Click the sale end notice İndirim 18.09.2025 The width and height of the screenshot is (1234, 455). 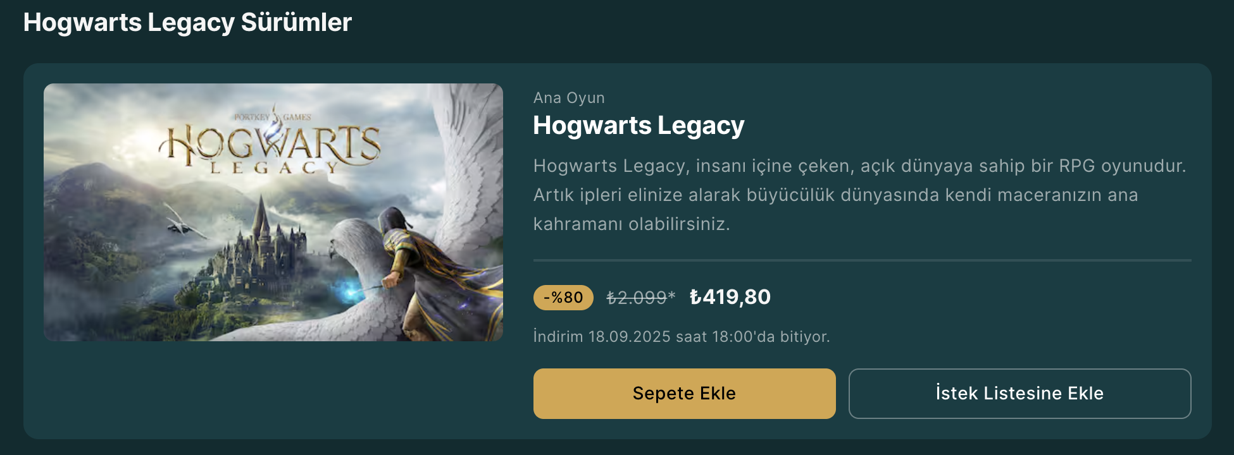[682, 336]
